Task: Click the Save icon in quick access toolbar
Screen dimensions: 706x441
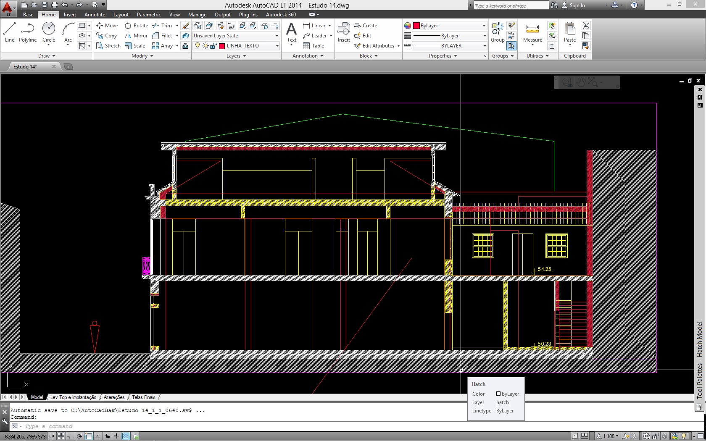Action: point(45,5)
